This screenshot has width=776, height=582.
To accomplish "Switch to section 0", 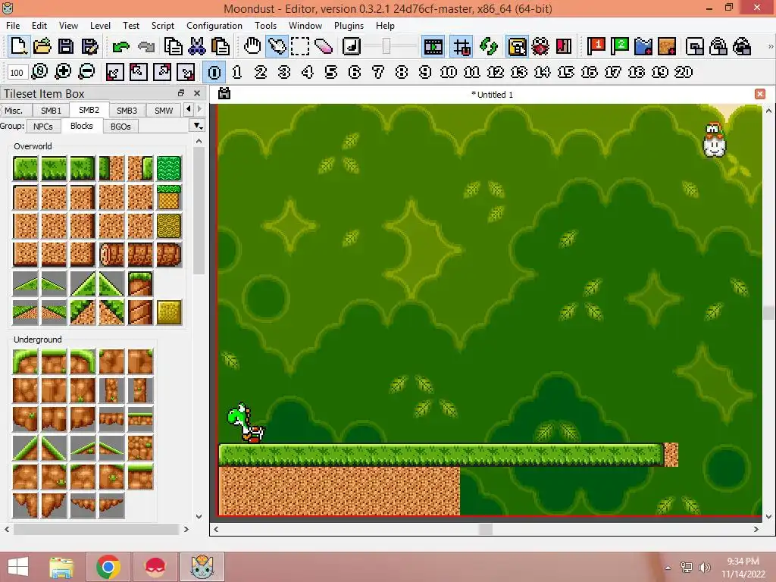I will click(x=214, y=72).
